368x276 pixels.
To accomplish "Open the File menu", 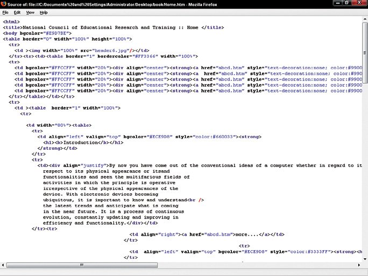I will [x=5, y=12].
